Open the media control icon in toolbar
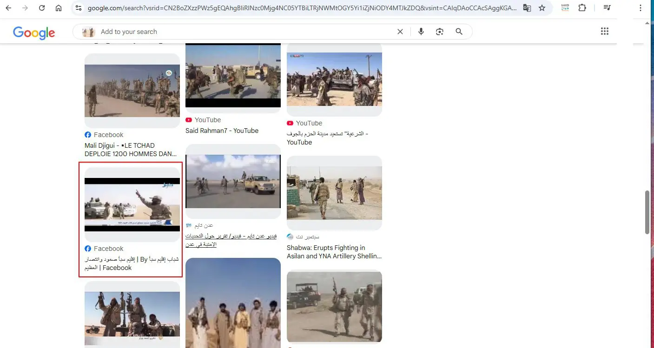654x348 pixels. coord(607,8)
